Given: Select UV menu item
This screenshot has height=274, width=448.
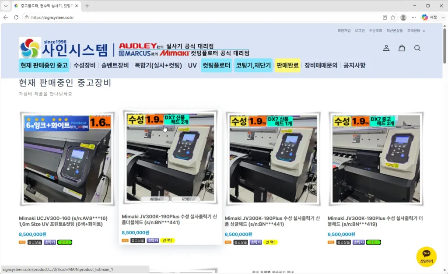Looking at the screenshot, I should [192, 65].
